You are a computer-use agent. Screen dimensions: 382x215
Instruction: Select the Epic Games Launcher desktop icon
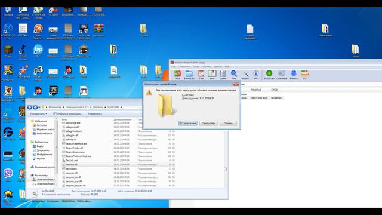(53, 91)
